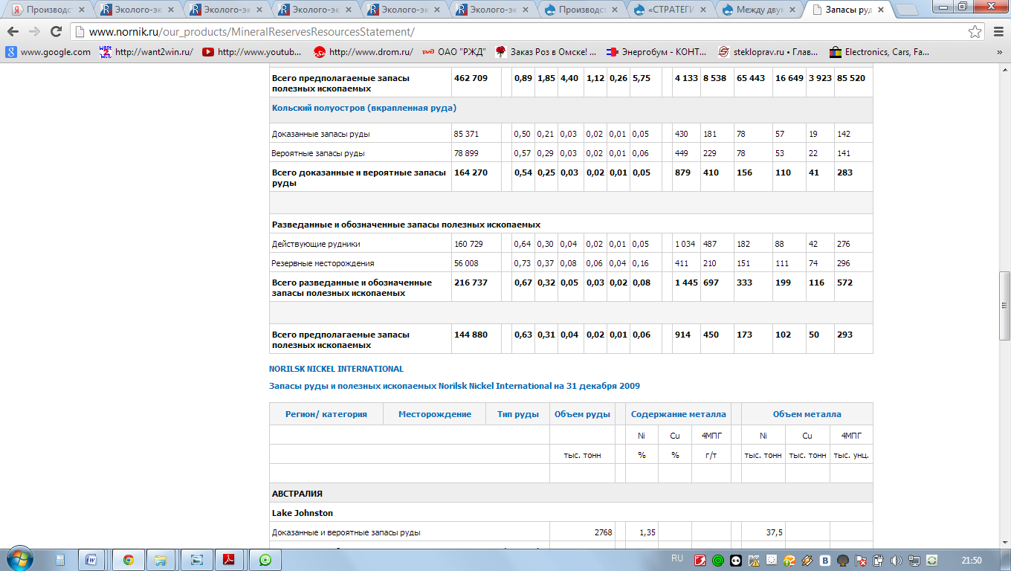
Task: Open the www.google.com bookmark
Action: tap(48, 52)
